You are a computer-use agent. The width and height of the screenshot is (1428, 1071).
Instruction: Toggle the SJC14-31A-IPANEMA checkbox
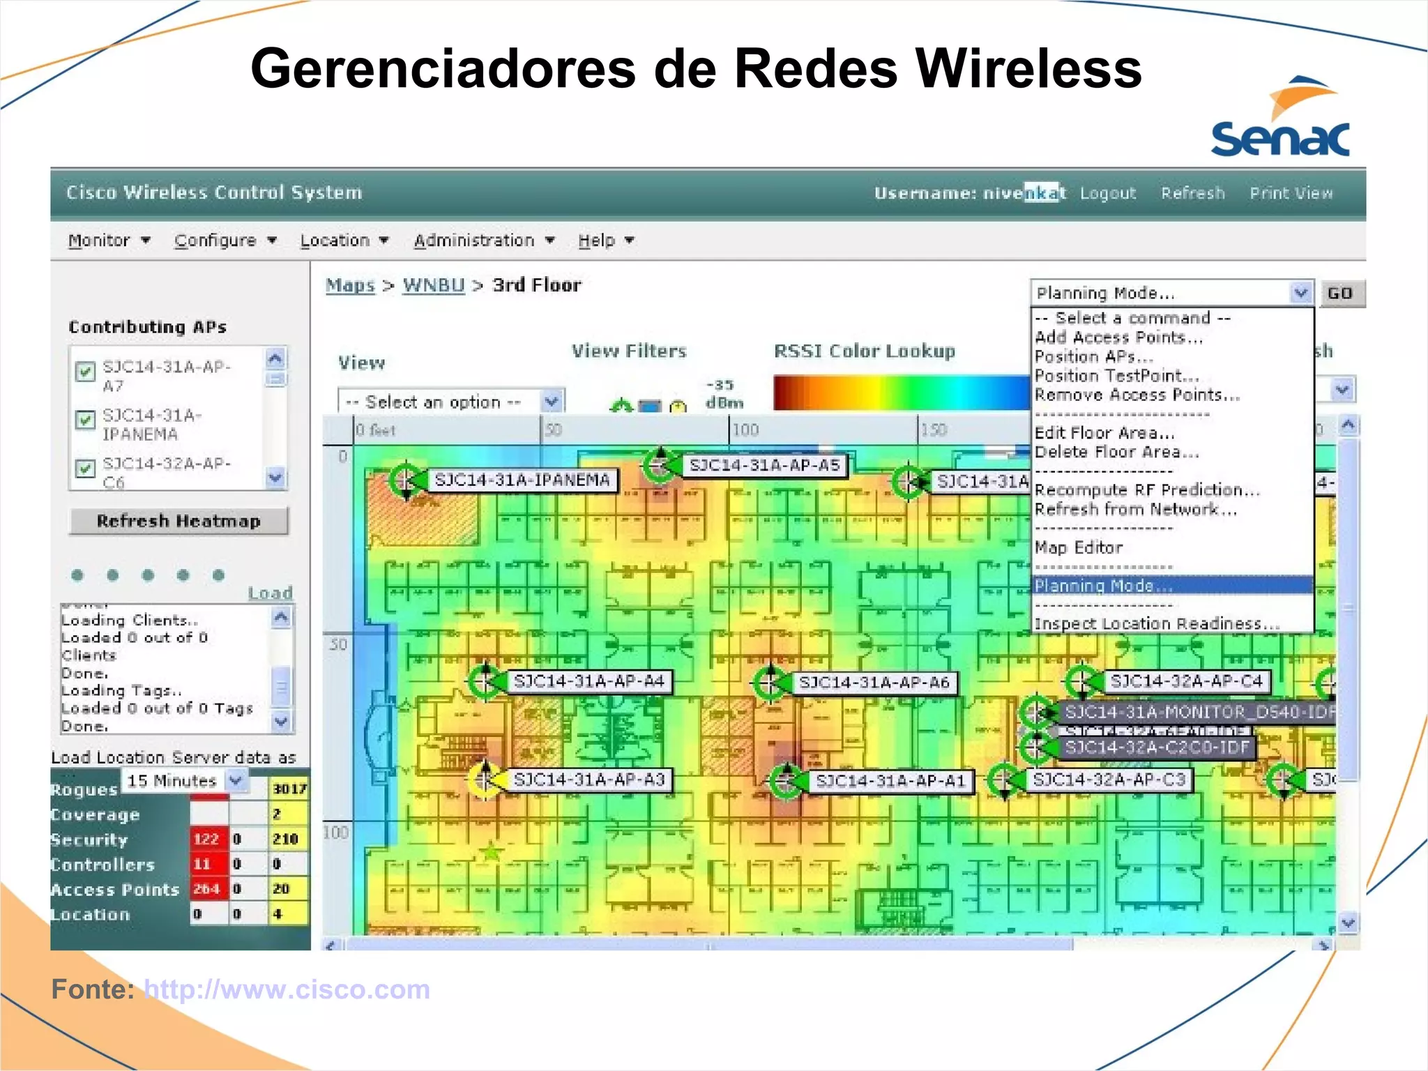85,420
